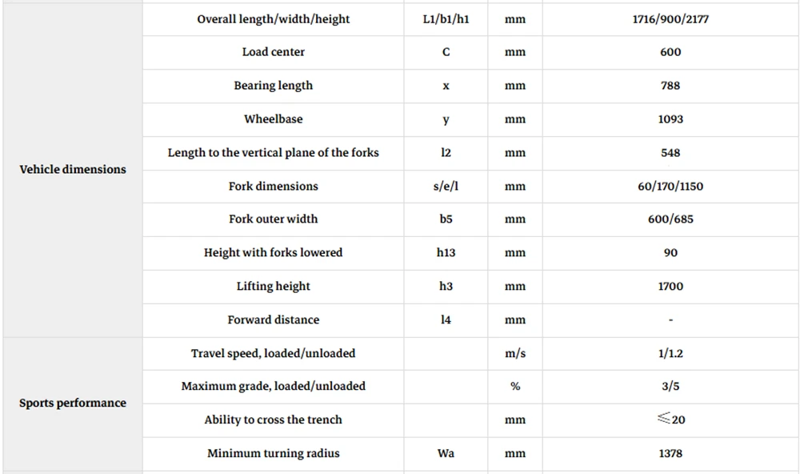Select the Vehicle dimensions category cell
The height and width of the screenshot is (474, 800).
73,169
